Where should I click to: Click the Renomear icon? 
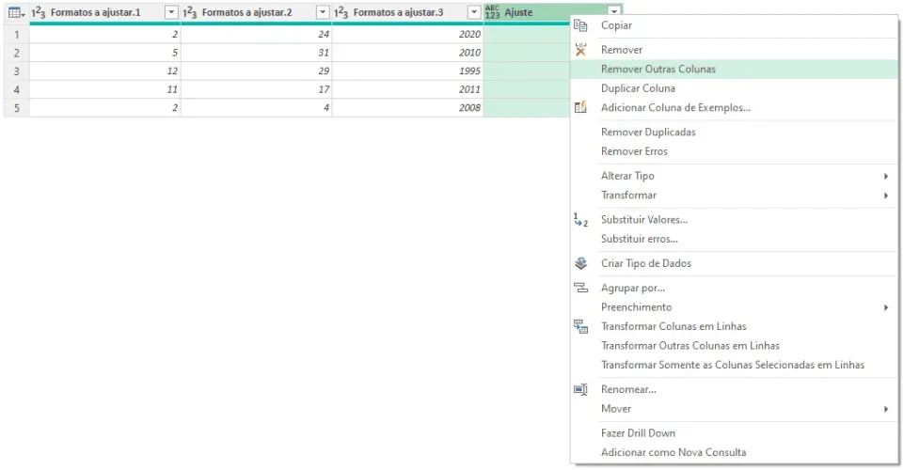[x=580, y=389]
